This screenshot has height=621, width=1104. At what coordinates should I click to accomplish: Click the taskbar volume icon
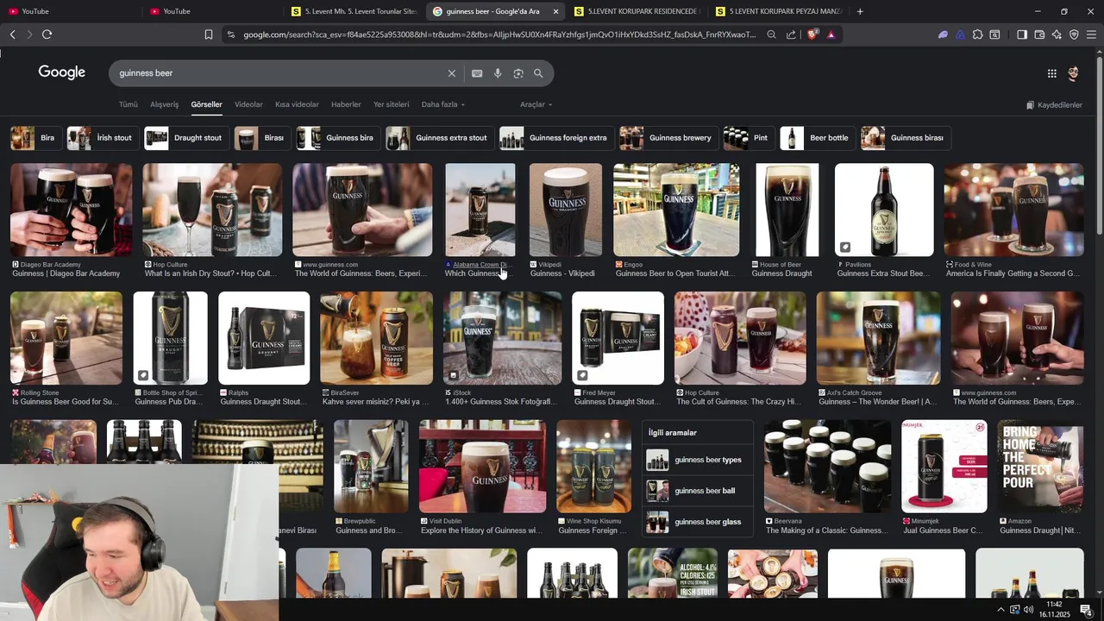pos(1030,610)
